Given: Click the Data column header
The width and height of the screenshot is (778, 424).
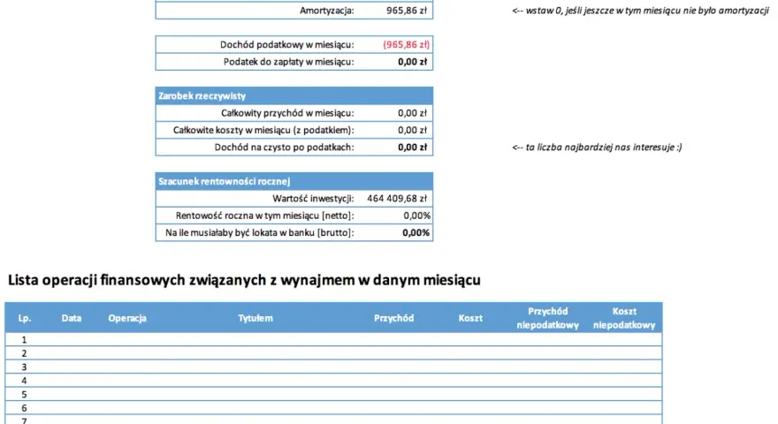Looking at the screenshot, I should point(72,318).
